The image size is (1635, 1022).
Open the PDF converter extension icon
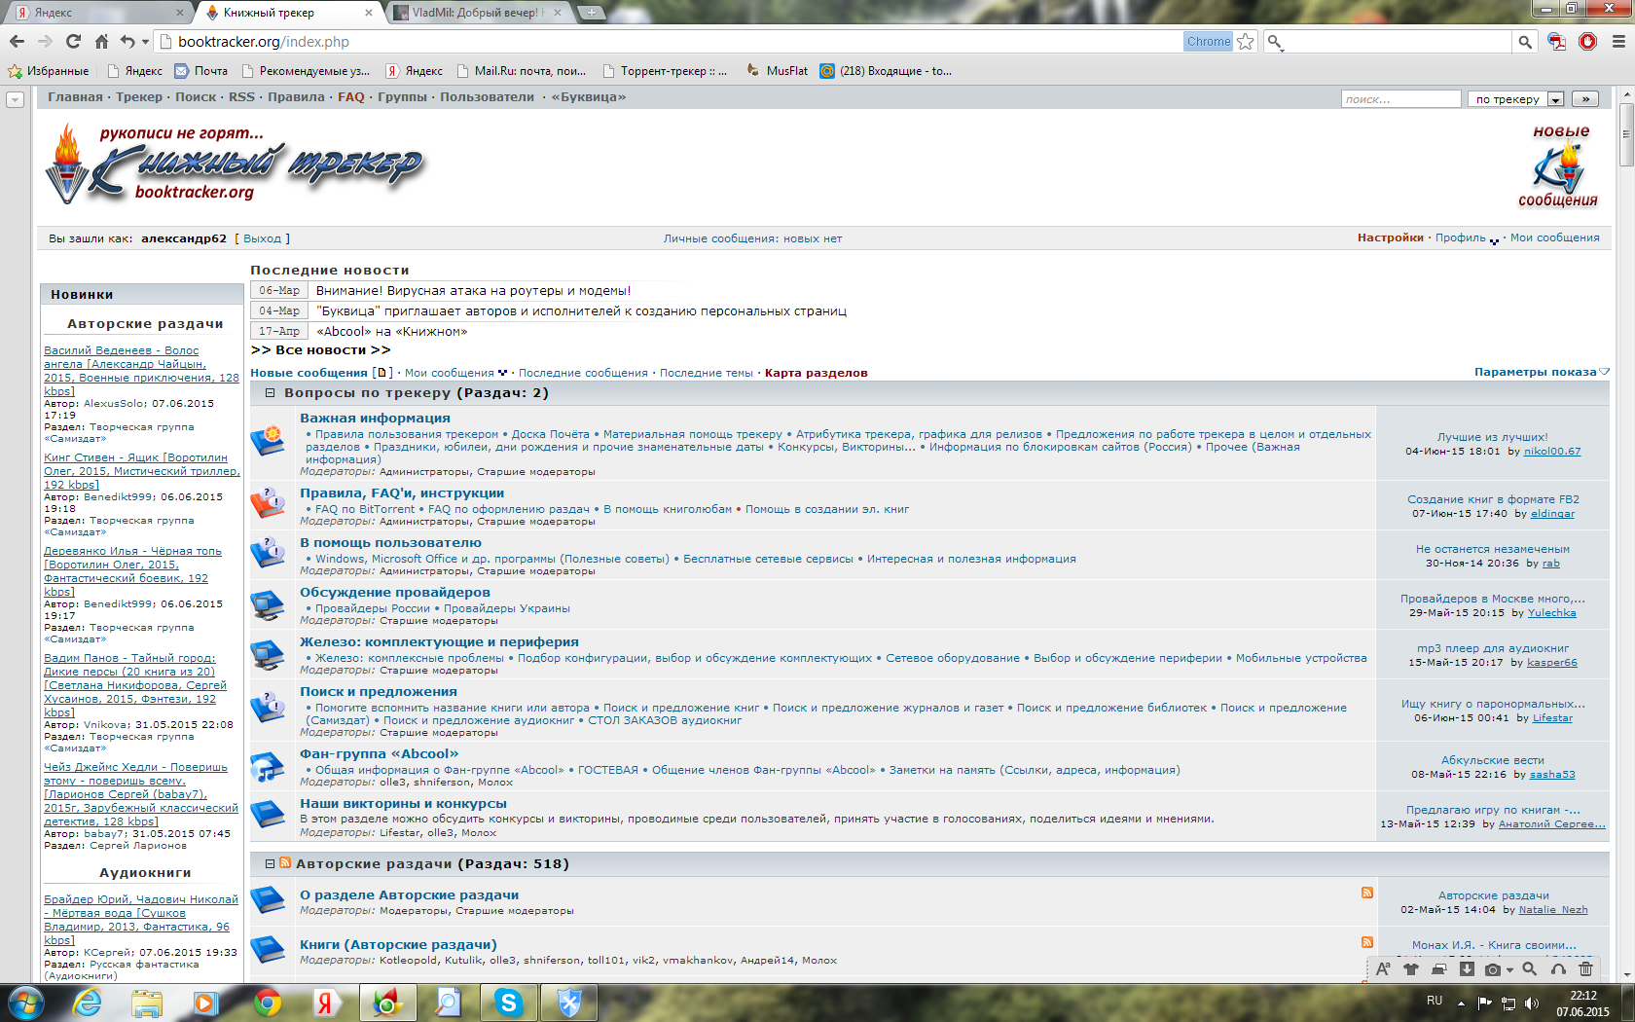click(x=1557, y=42)
